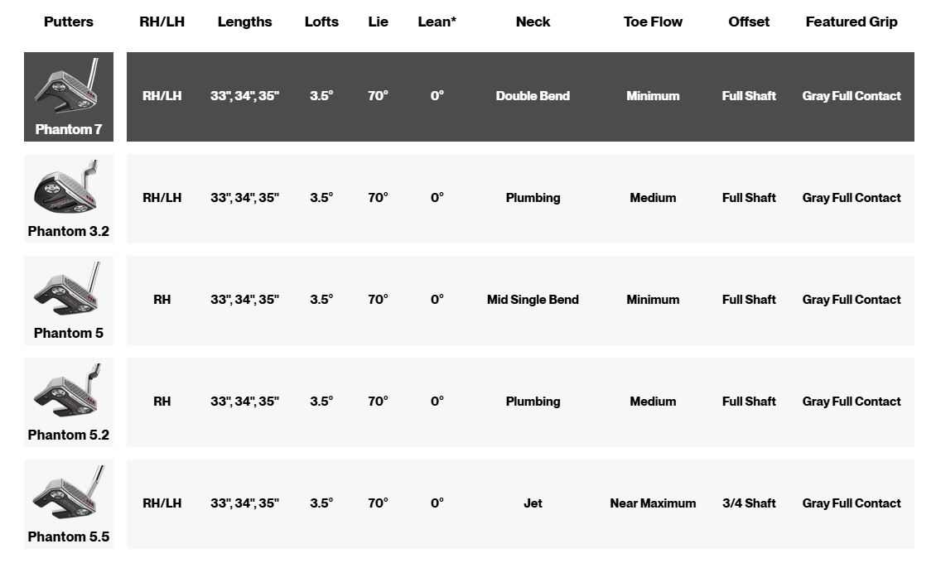Click Mid Single Bend neck value
Screen dimensions: 936x563
[x=533, y=300]
